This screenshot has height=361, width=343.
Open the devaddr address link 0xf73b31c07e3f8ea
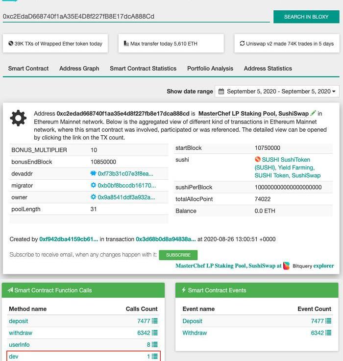click(x=125, y=173)
